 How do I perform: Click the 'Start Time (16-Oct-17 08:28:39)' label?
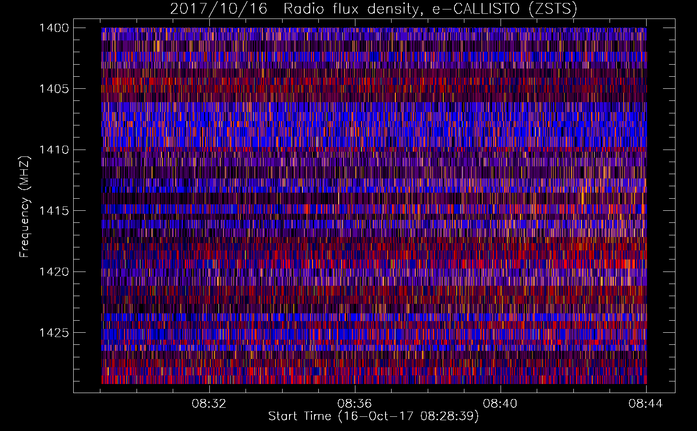373,416
